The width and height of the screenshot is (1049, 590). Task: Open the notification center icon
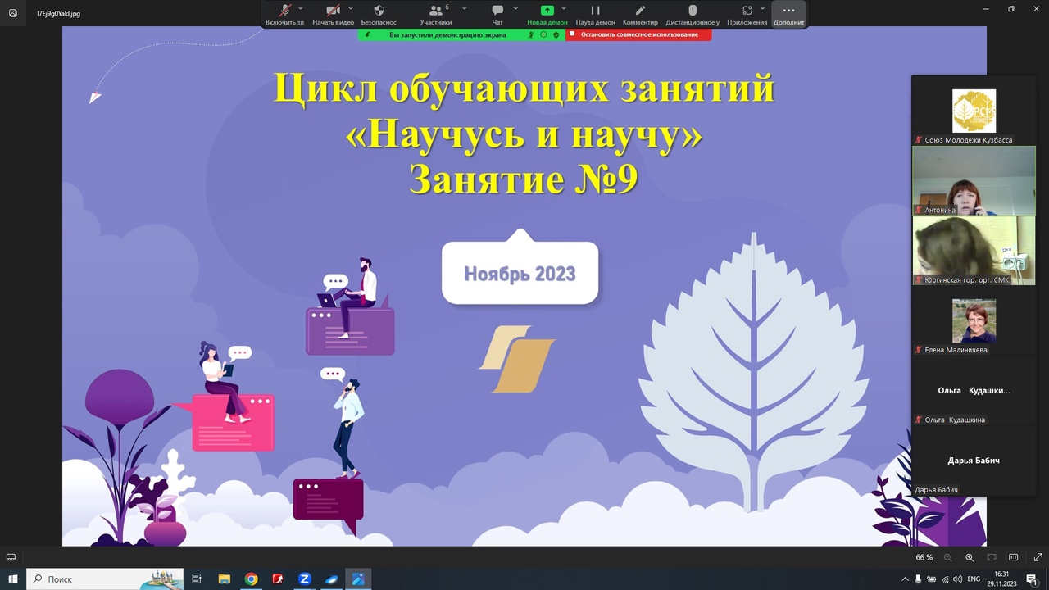pyautogui.click(x=1032, y=579)
